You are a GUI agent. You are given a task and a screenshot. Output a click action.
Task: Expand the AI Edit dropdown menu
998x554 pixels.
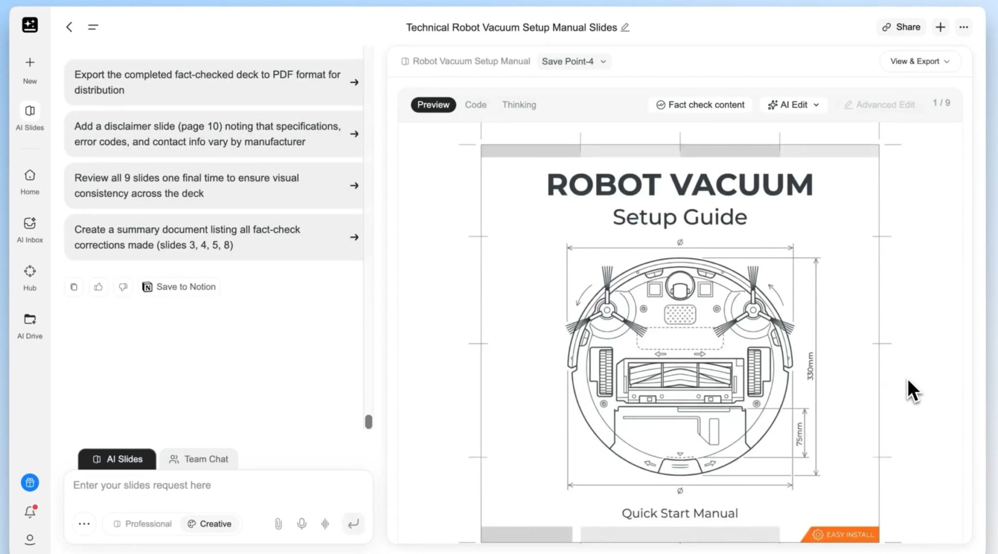793,105
